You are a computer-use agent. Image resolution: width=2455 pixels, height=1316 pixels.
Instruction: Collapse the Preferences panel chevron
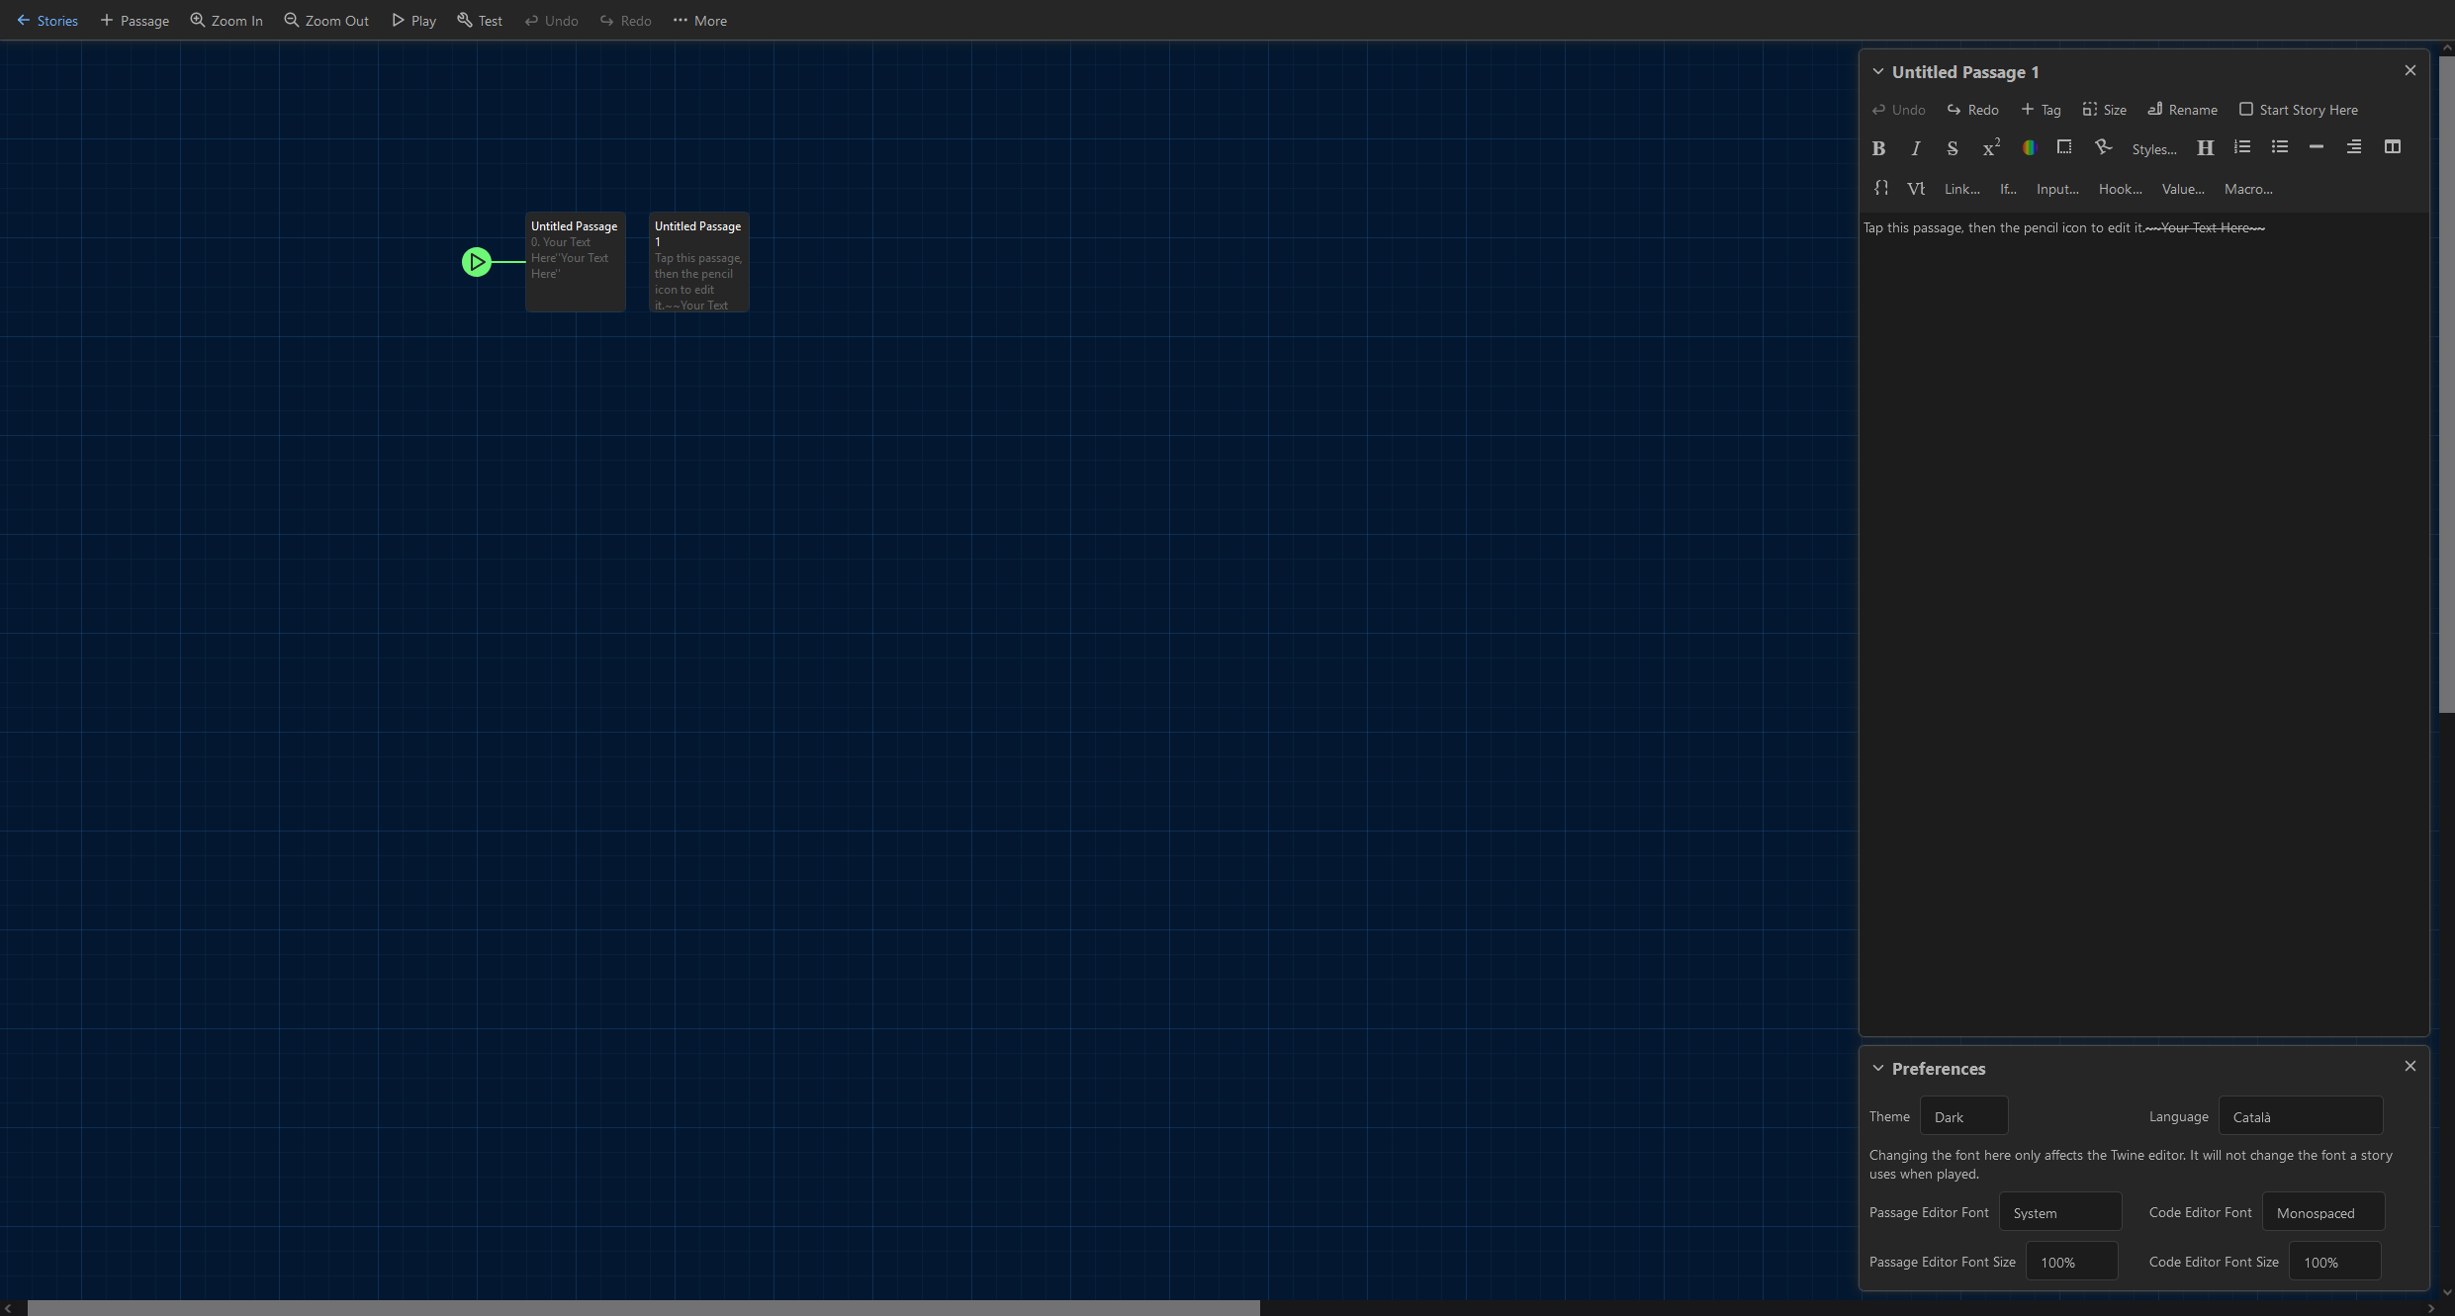pos(1878,1069)
